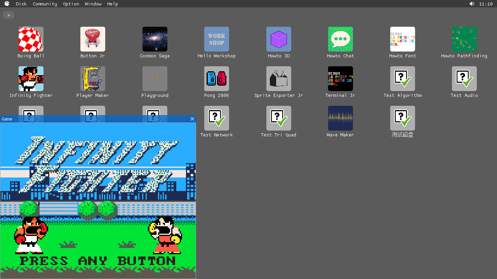497x279 pixels.
Task: Open Button Jr
Action: point(92,39)
